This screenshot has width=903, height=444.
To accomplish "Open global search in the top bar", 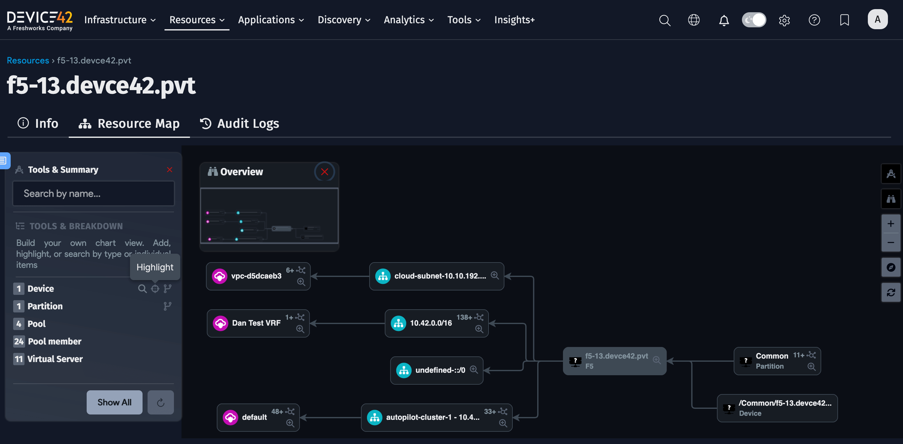I will [664, 20].
